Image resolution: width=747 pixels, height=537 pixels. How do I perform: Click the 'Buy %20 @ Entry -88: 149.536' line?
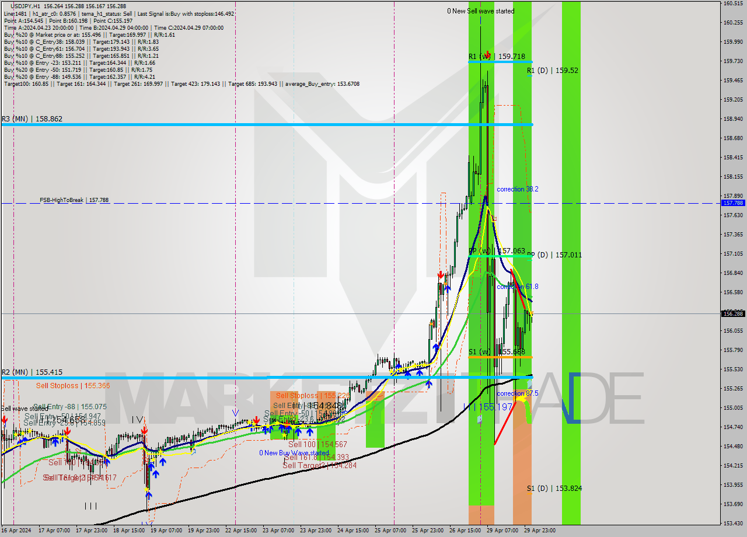[79, 76]
